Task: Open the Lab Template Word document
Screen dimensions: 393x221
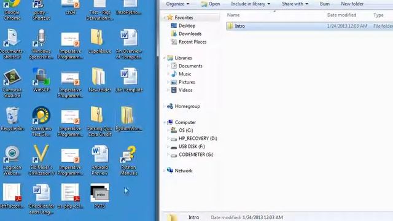Action: [x=129, y=80]
